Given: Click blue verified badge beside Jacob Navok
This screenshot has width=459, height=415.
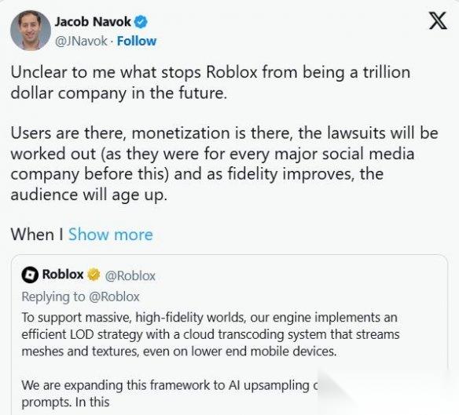Looking at the screenshot, I should (x=141, y=22).
